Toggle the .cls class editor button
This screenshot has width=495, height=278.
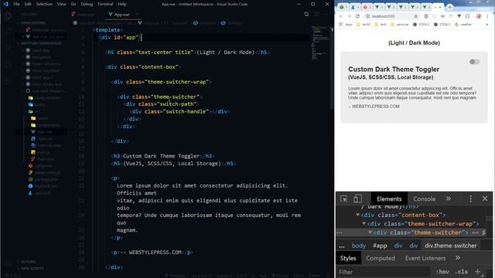(x=461, y=272)
